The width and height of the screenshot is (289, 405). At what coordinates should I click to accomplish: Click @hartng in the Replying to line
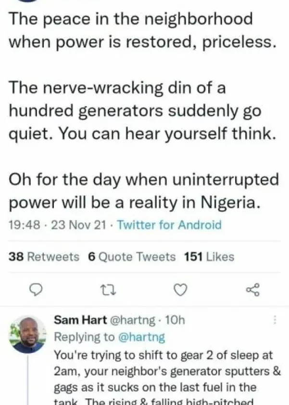click(x=141, y=337)
